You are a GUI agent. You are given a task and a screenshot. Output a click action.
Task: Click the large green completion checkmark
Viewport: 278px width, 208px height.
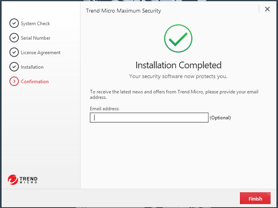point(178,39)
